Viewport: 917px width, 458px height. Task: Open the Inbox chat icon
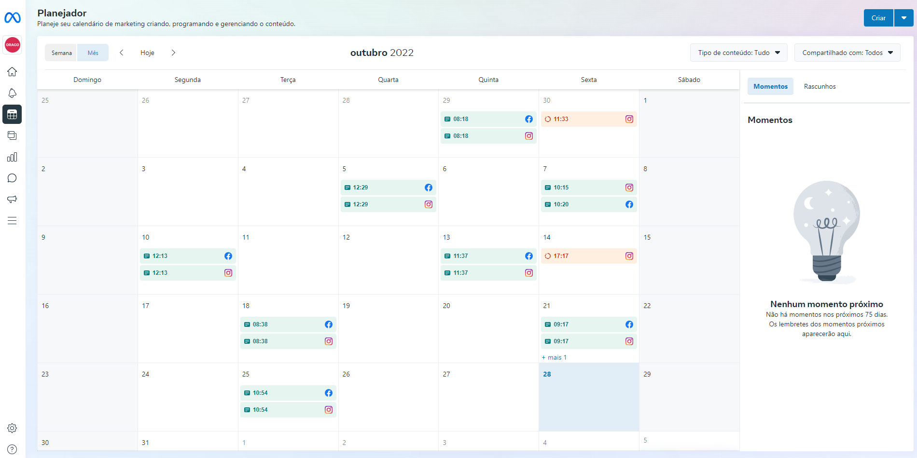coord(12,178)
